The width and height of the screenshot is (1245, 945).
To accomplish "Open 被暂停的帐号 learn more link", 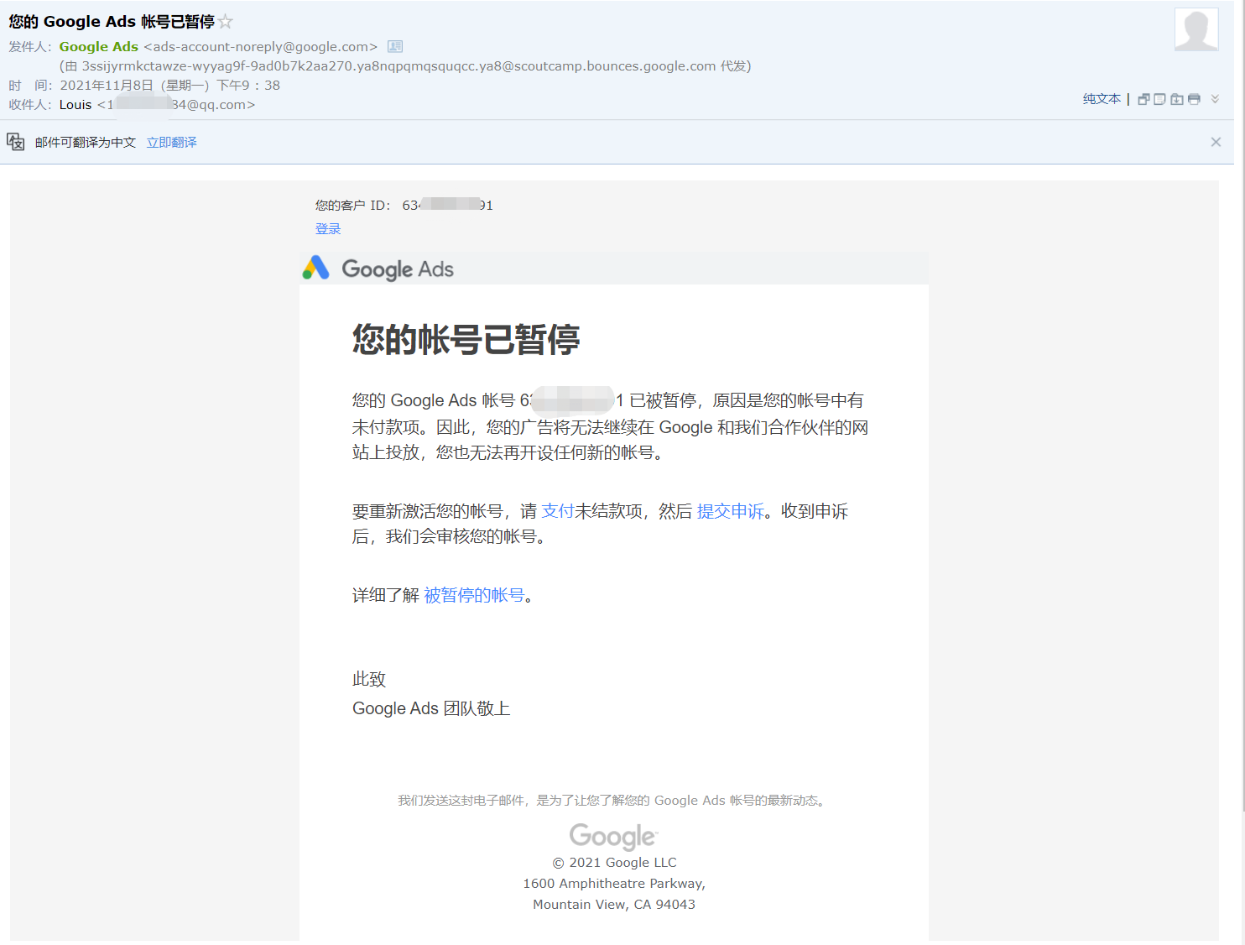I will [474, 595].
